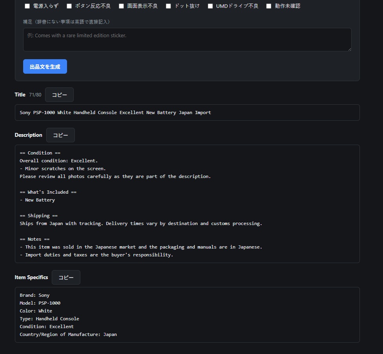Click 'Type: Handheld Console' line
383x354 pixels.
tap(49, 319)
